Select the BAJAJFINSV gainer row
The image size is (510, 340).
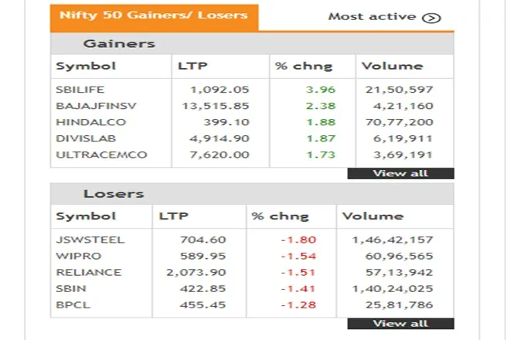(84, 106)
